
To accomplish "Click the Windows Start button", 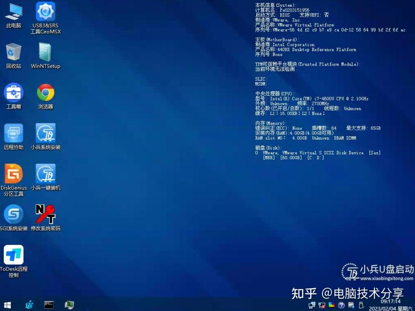I will pos(7,305).
